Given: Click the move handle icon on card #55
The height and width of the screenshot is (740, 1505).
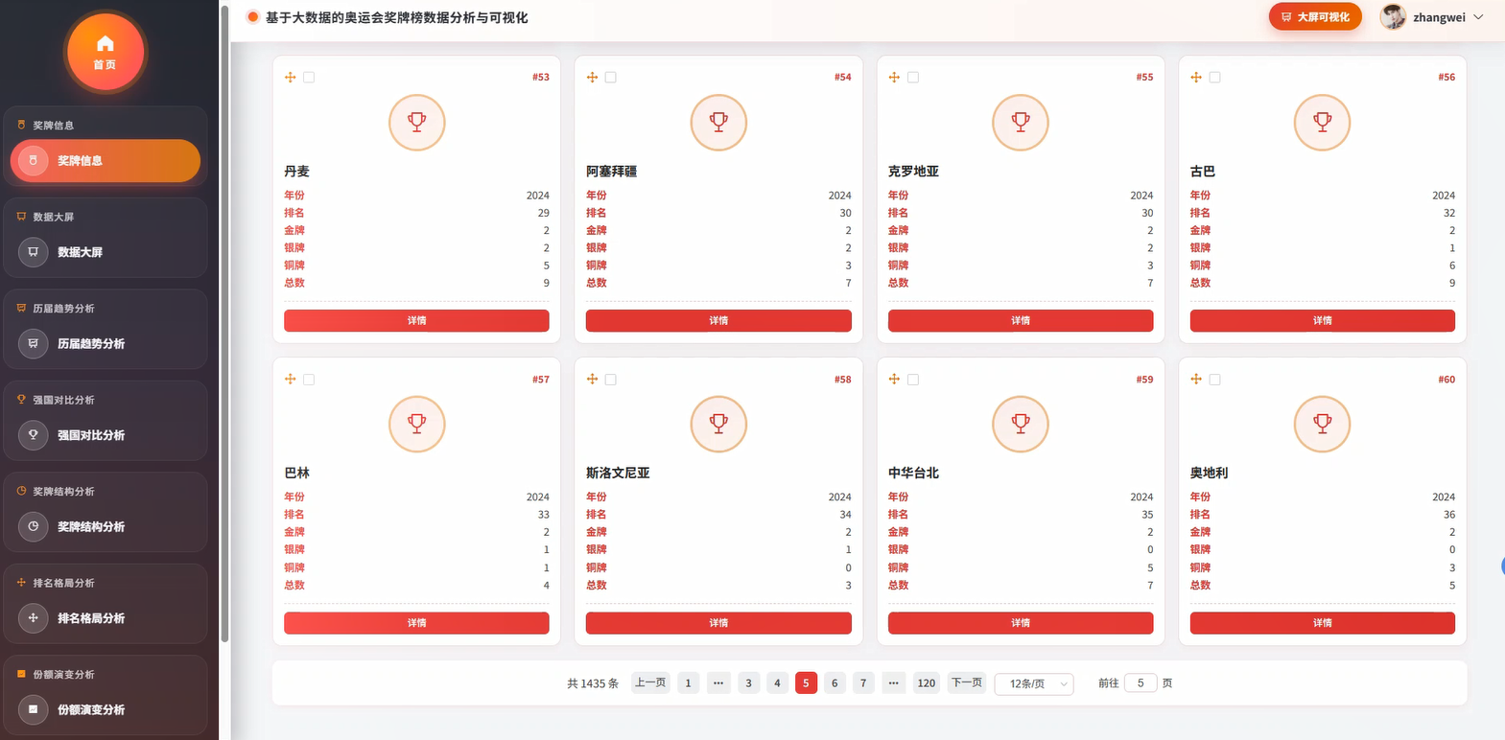Looking at the screenshot, I should point(894,77).
